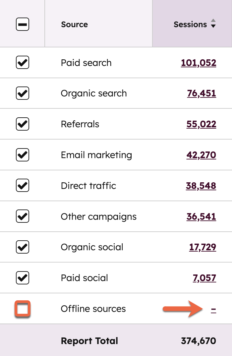
Task: Open the Organic search sessions value
Action: [201, 93]
